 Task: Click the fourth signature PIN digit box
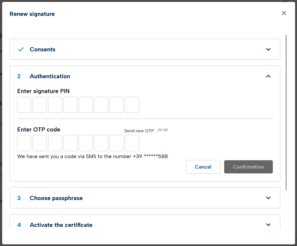coord(70,105)
